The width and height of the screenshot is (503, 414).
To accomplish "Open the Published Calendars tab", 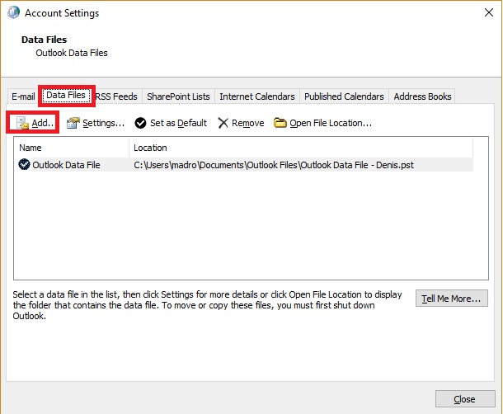I will click(344, 96).
